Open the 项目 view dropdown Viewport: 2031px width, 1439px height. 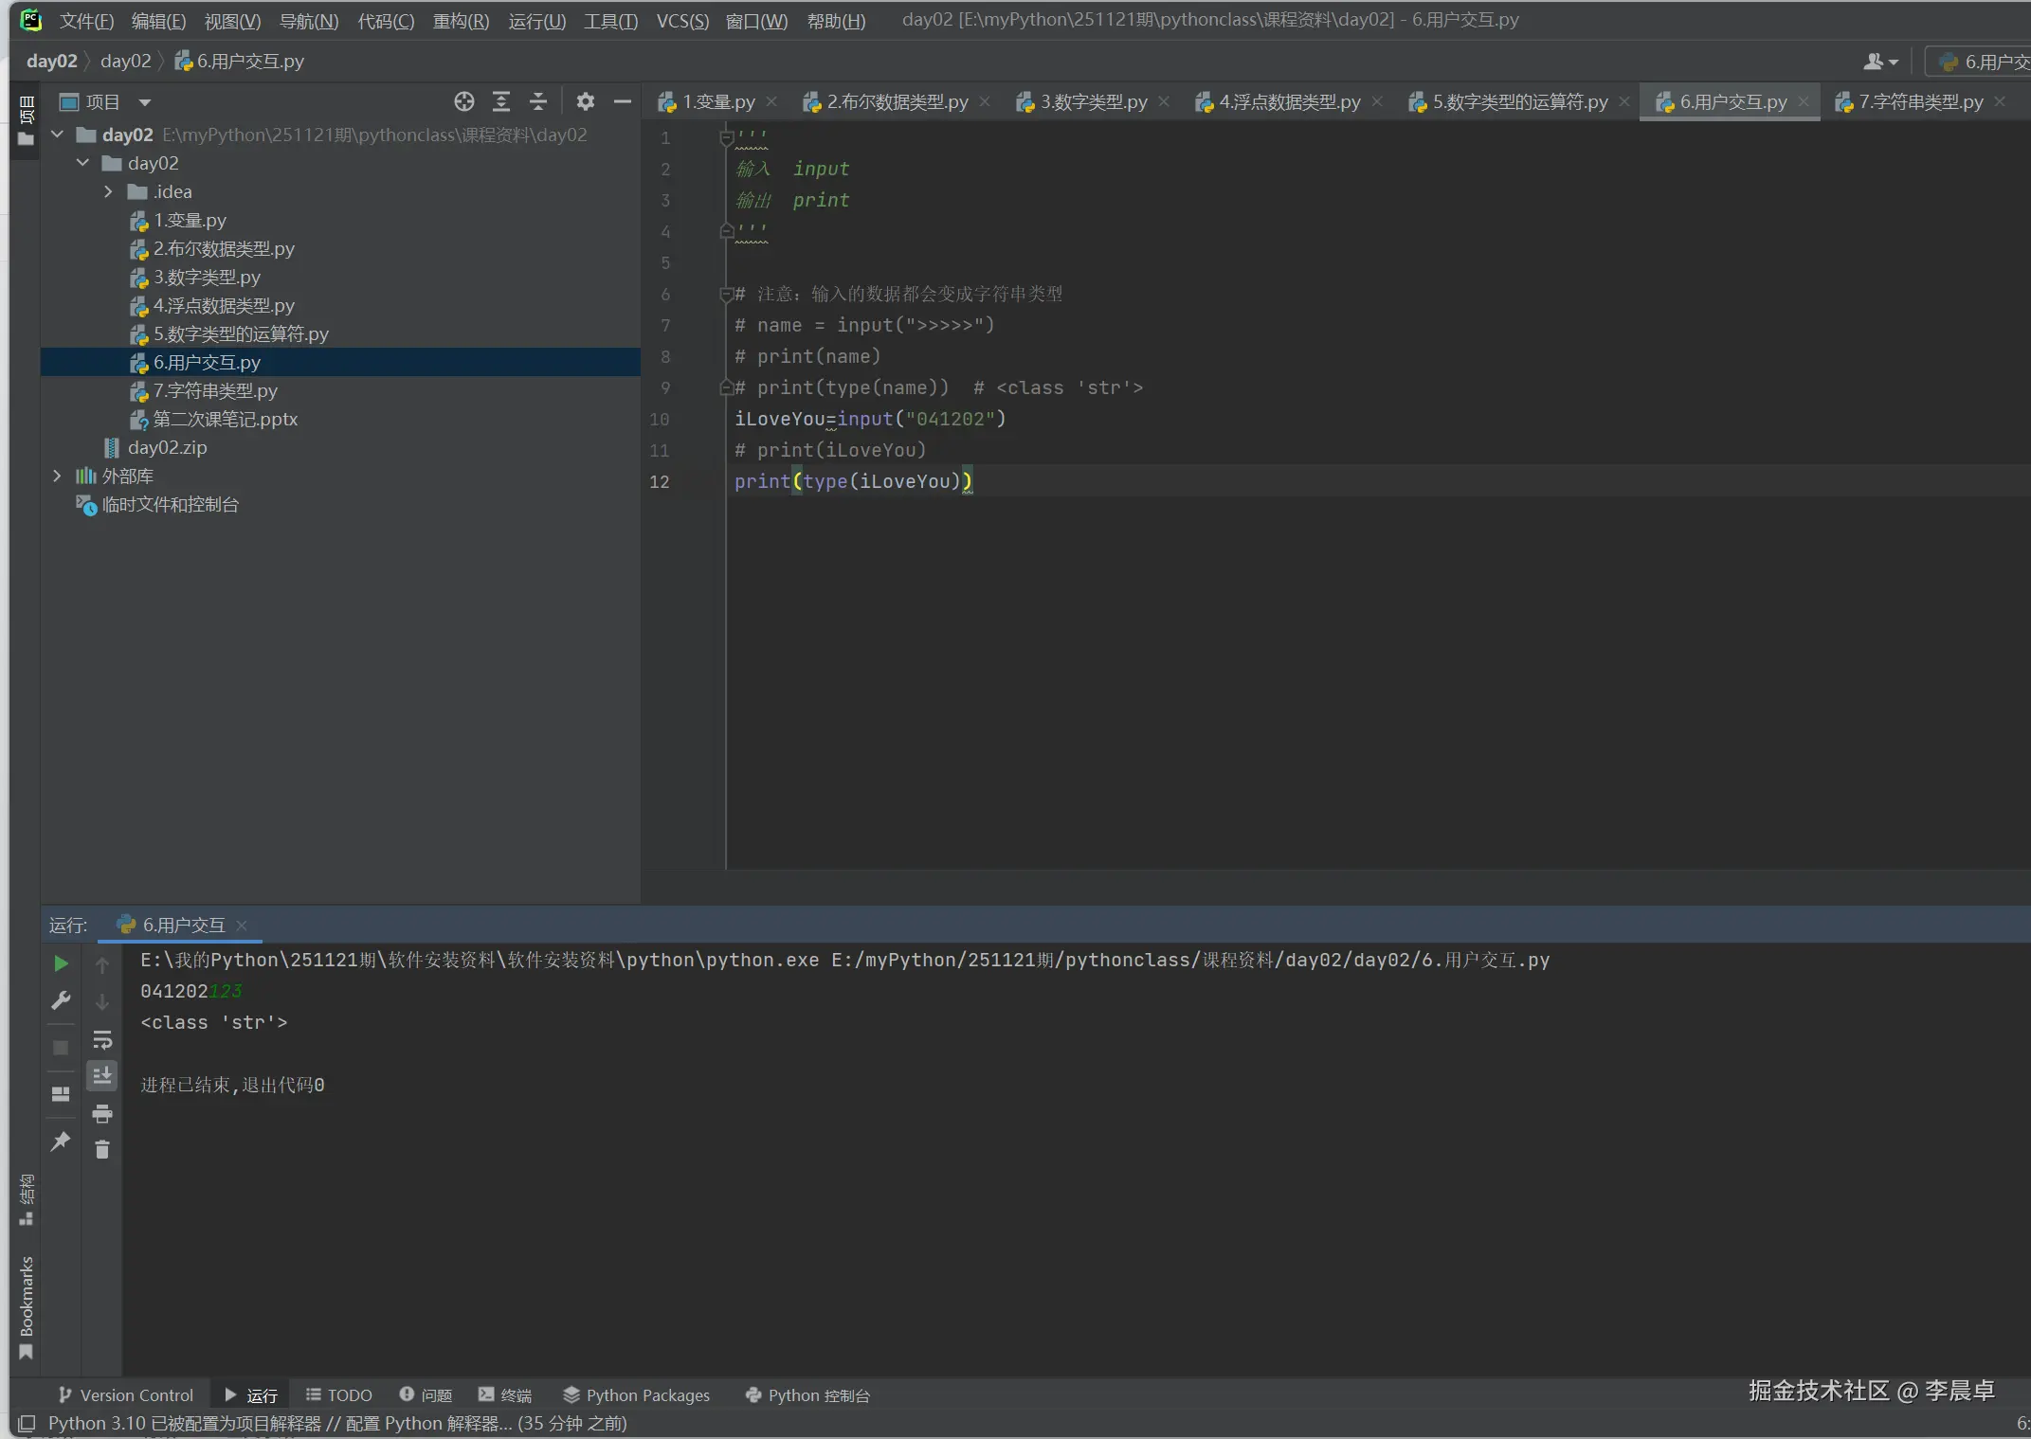point(144,101)
